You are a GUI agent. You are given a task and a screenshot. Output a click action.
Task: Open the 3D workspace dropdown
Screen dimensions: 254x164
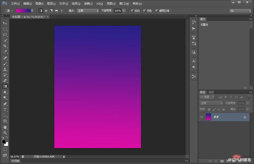pyautogui.click(x=240, y=11)
